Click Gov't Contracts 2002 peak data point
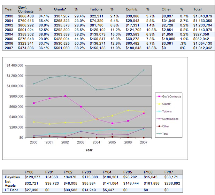The height and width of the screenshot is (195, 215). 65,96
